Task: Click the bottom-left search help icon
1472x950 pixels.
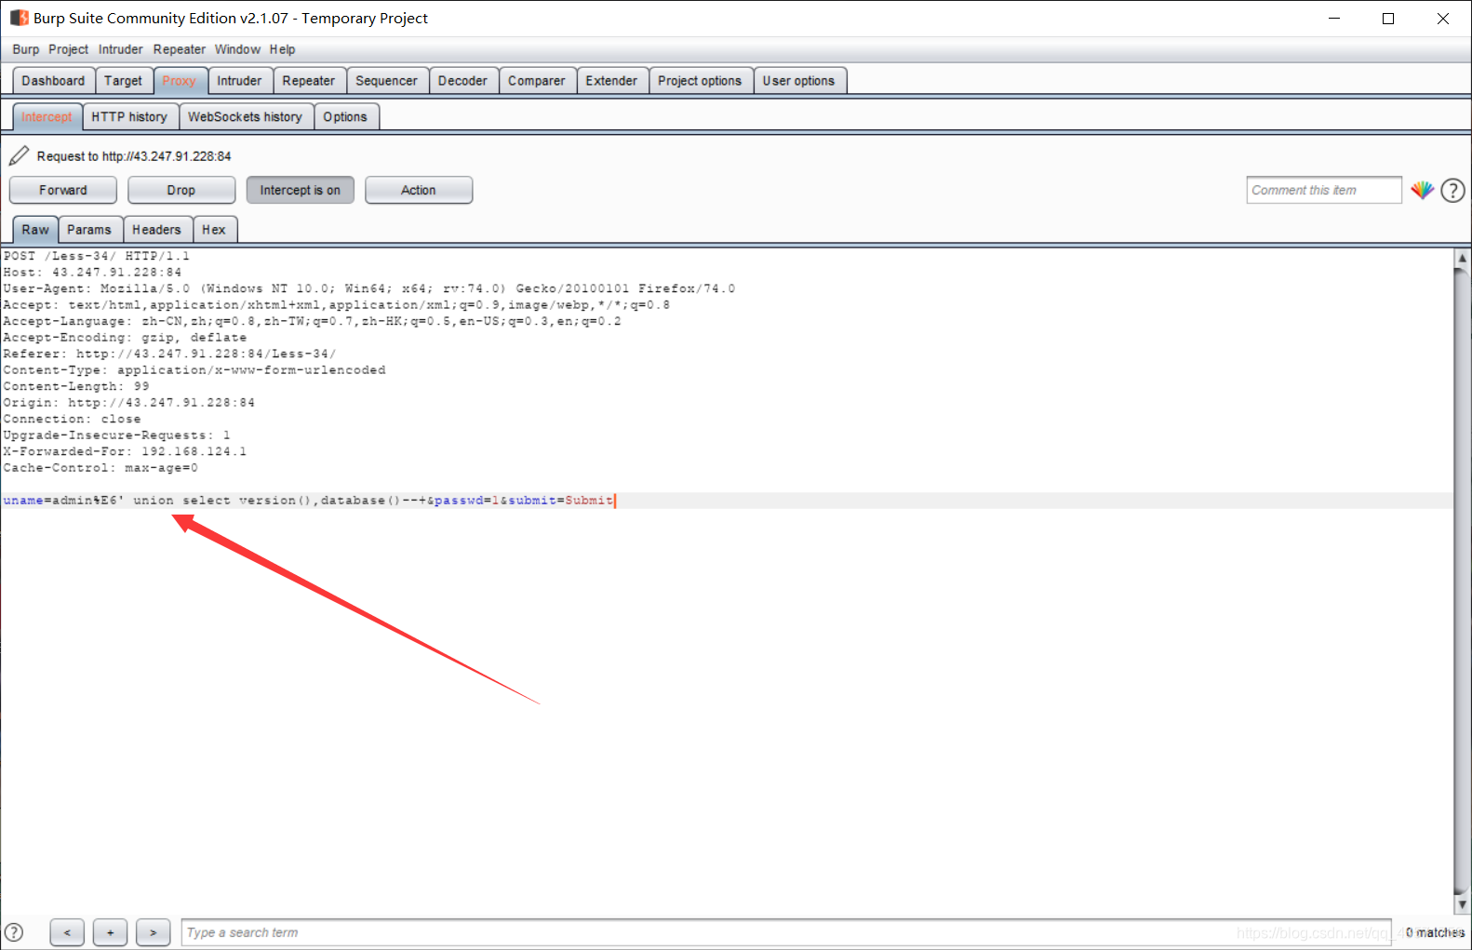Action: pyautogui.click(x=14, y=931)
